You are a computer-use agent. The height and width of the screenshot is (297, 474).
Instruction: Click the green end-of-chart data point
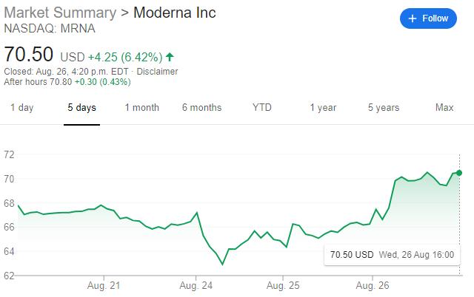pos(459,172)
